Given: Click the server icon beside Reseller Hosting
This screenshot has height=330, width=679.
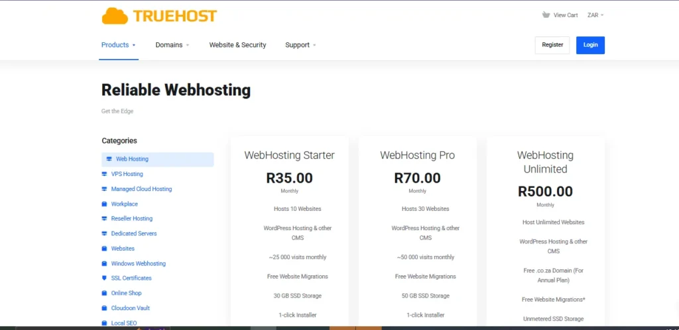Looking at the screenshot, I should [104, 219].
